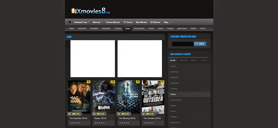
Task: Click the Xmovies8 popcorn logo icon
Action: pos(74,11)
